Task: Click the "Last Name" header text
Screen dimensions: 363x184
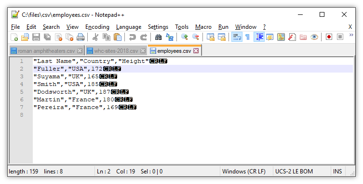Action: coord(54,61)
